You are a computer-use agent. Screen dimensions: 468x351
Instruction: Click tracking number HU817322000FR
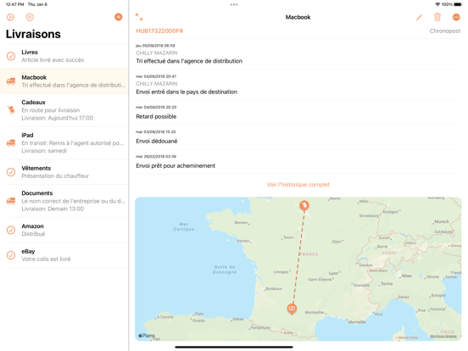[159, 31]
